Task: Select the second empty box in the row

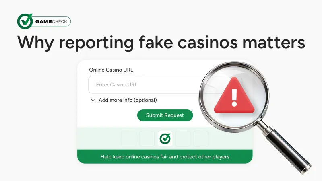Action: point(147,138)
